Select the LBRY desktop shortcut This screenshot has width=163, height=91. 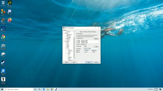(3, 55)
